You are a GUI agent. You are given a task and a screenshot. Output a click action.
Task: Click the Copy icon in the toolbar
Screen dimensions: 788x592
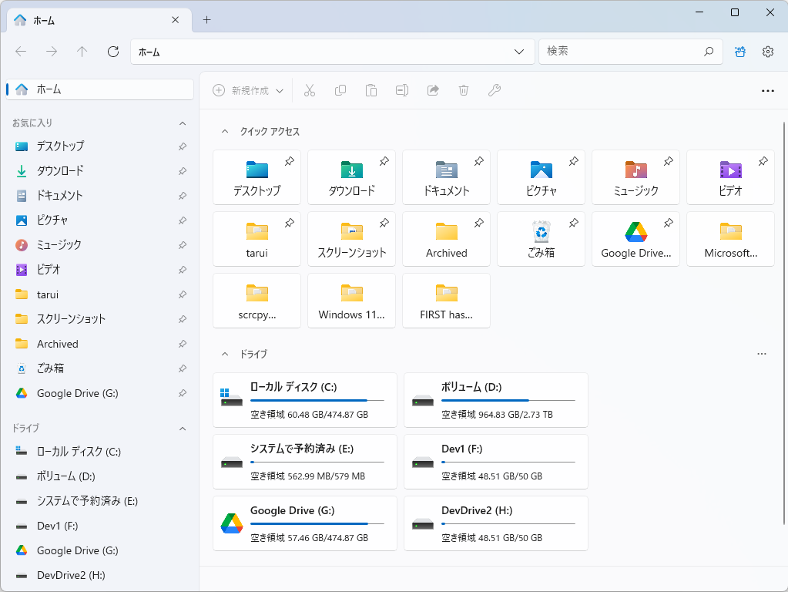[340, 89]
